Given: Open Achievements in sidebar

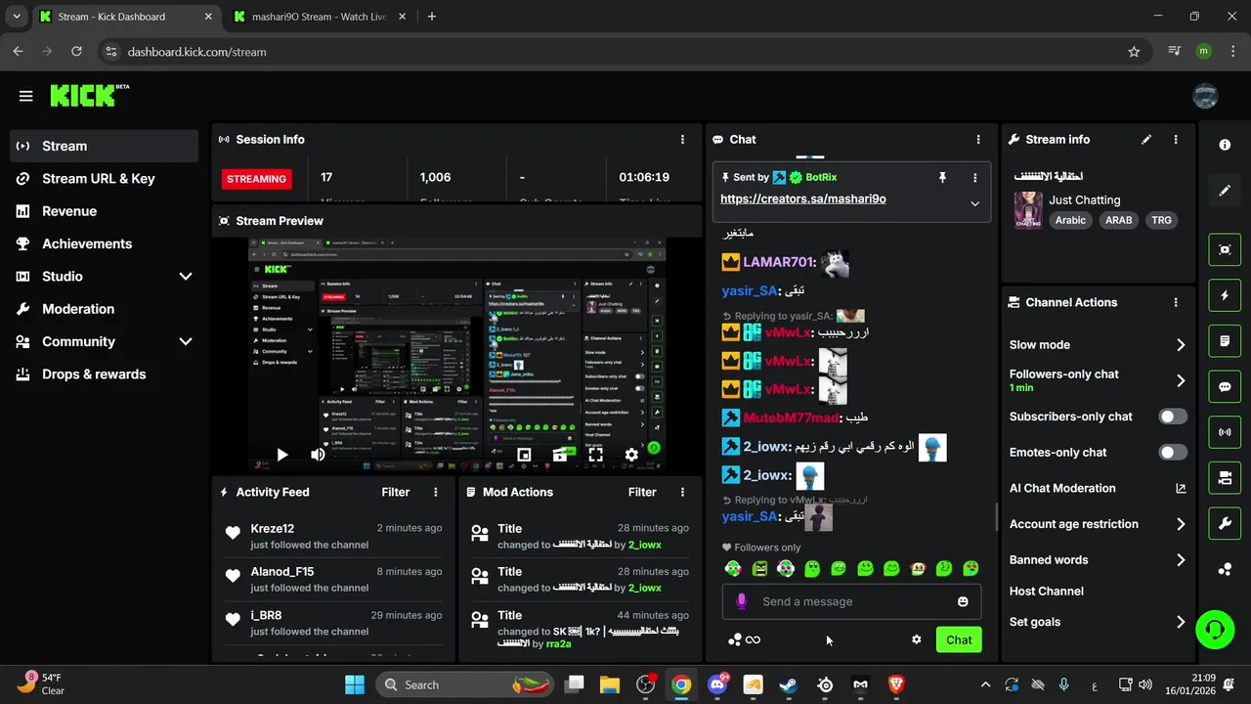Looking at the screenshot, I should pyautogui.click(x=105, y=243).
